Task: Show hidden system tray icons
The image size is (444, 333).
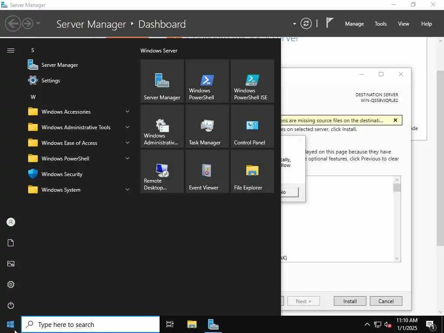Action: point(367,324)
